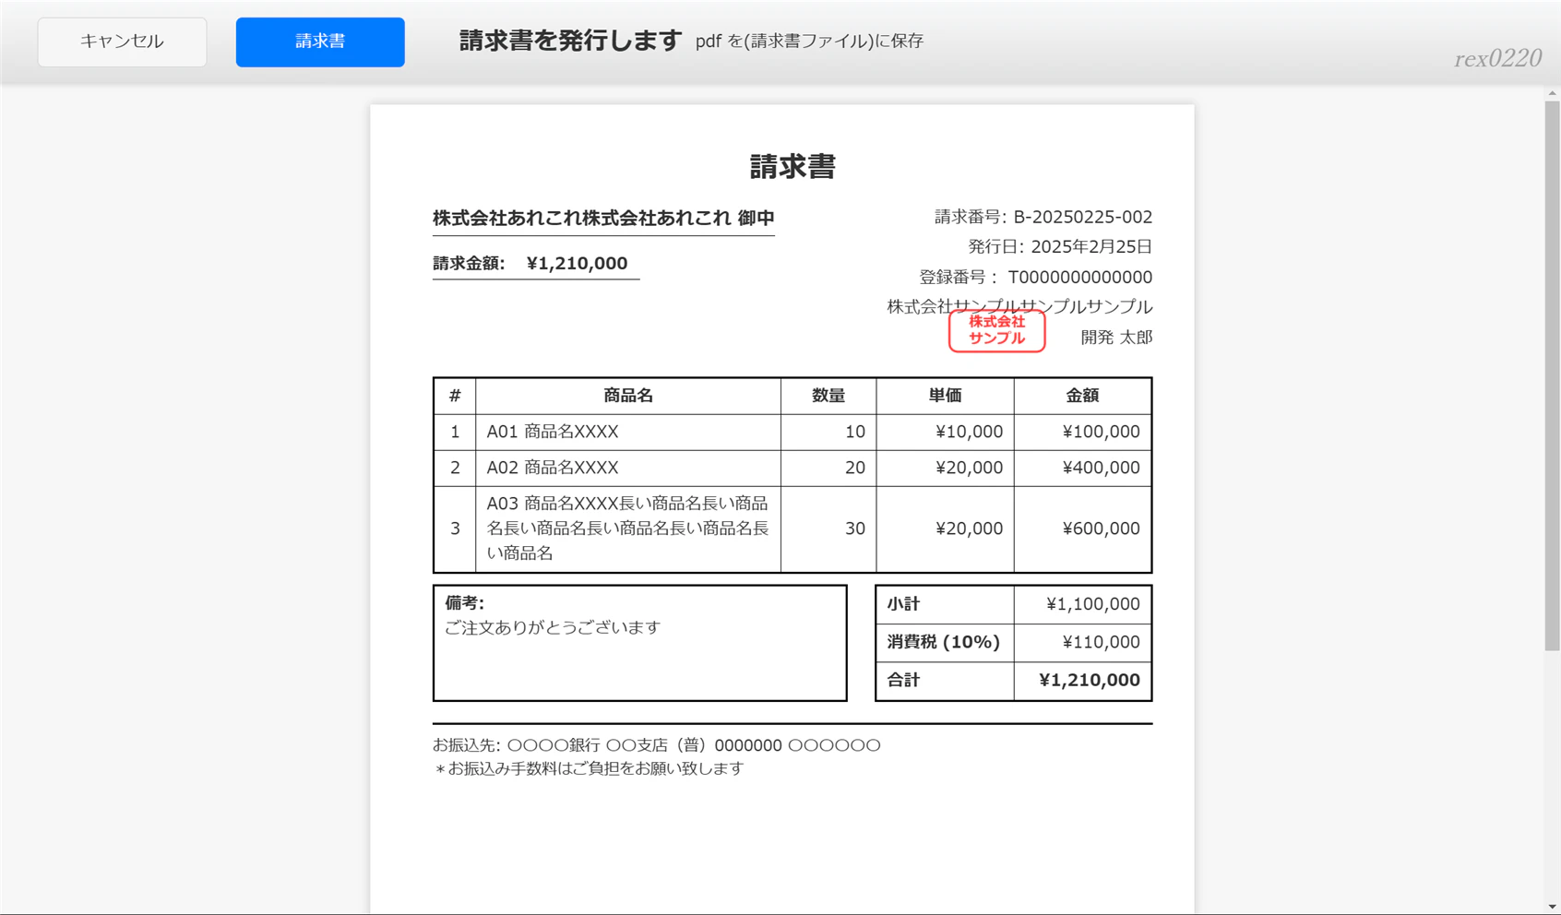Click the recipient 株式会社あれこれ 御中 text
This screenshot has width=1561, height=915.
(603, 219)
